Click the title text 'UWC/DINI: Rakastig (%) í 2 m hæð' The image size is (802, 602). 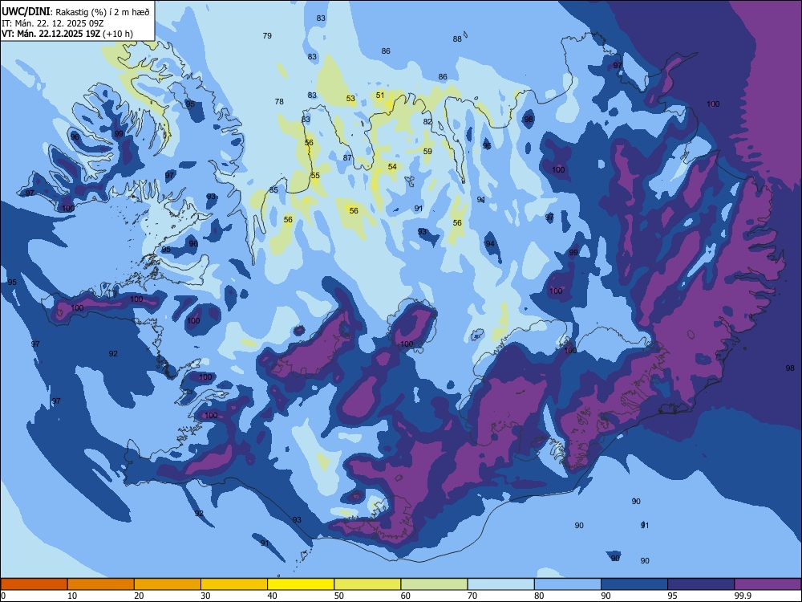pyautogui.click(x=75, y=12)
